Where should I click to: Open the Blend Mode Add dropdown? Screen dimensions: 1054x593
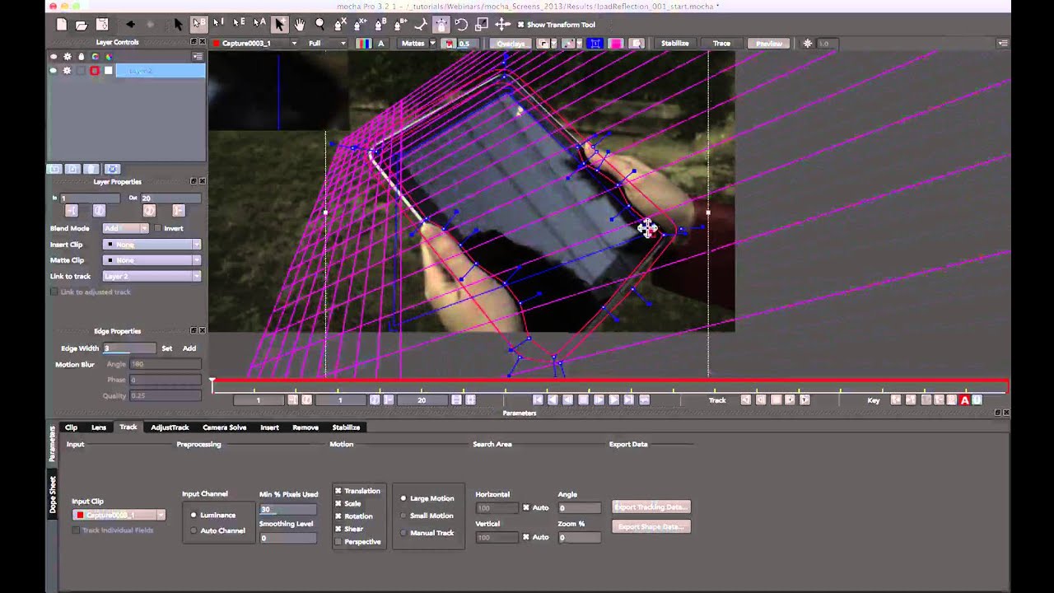pos(125,228)
